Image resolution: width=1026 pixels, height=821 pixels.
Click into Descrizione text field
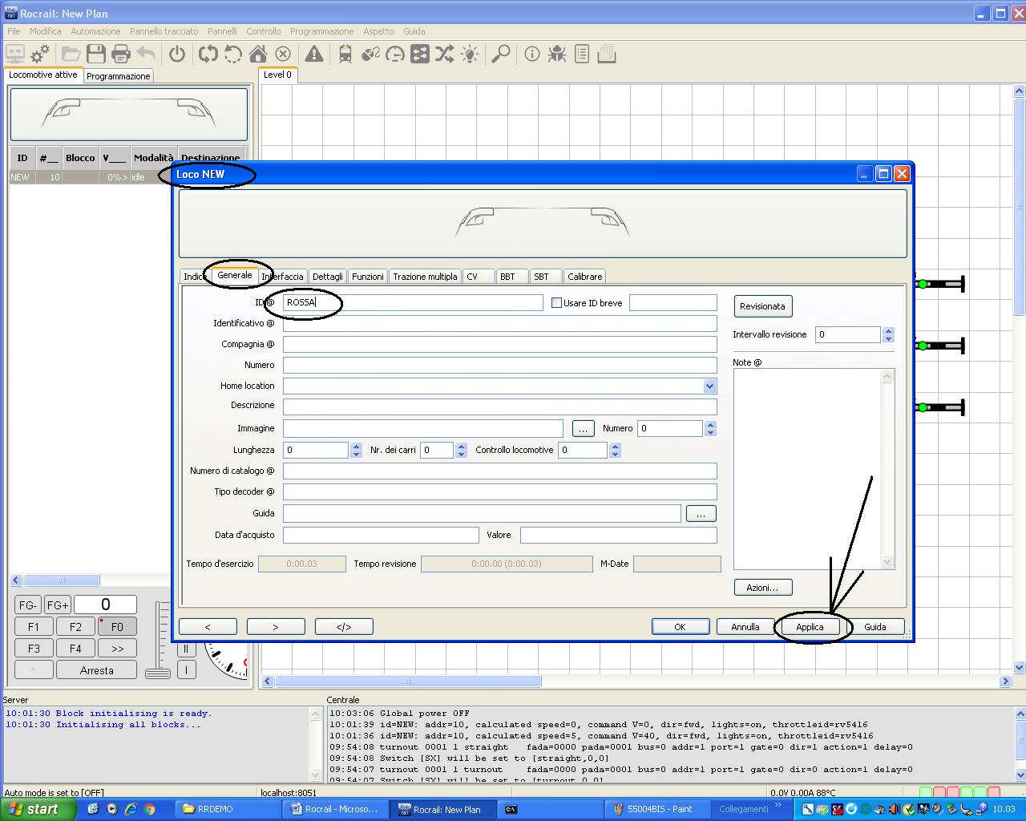[499, 406]
